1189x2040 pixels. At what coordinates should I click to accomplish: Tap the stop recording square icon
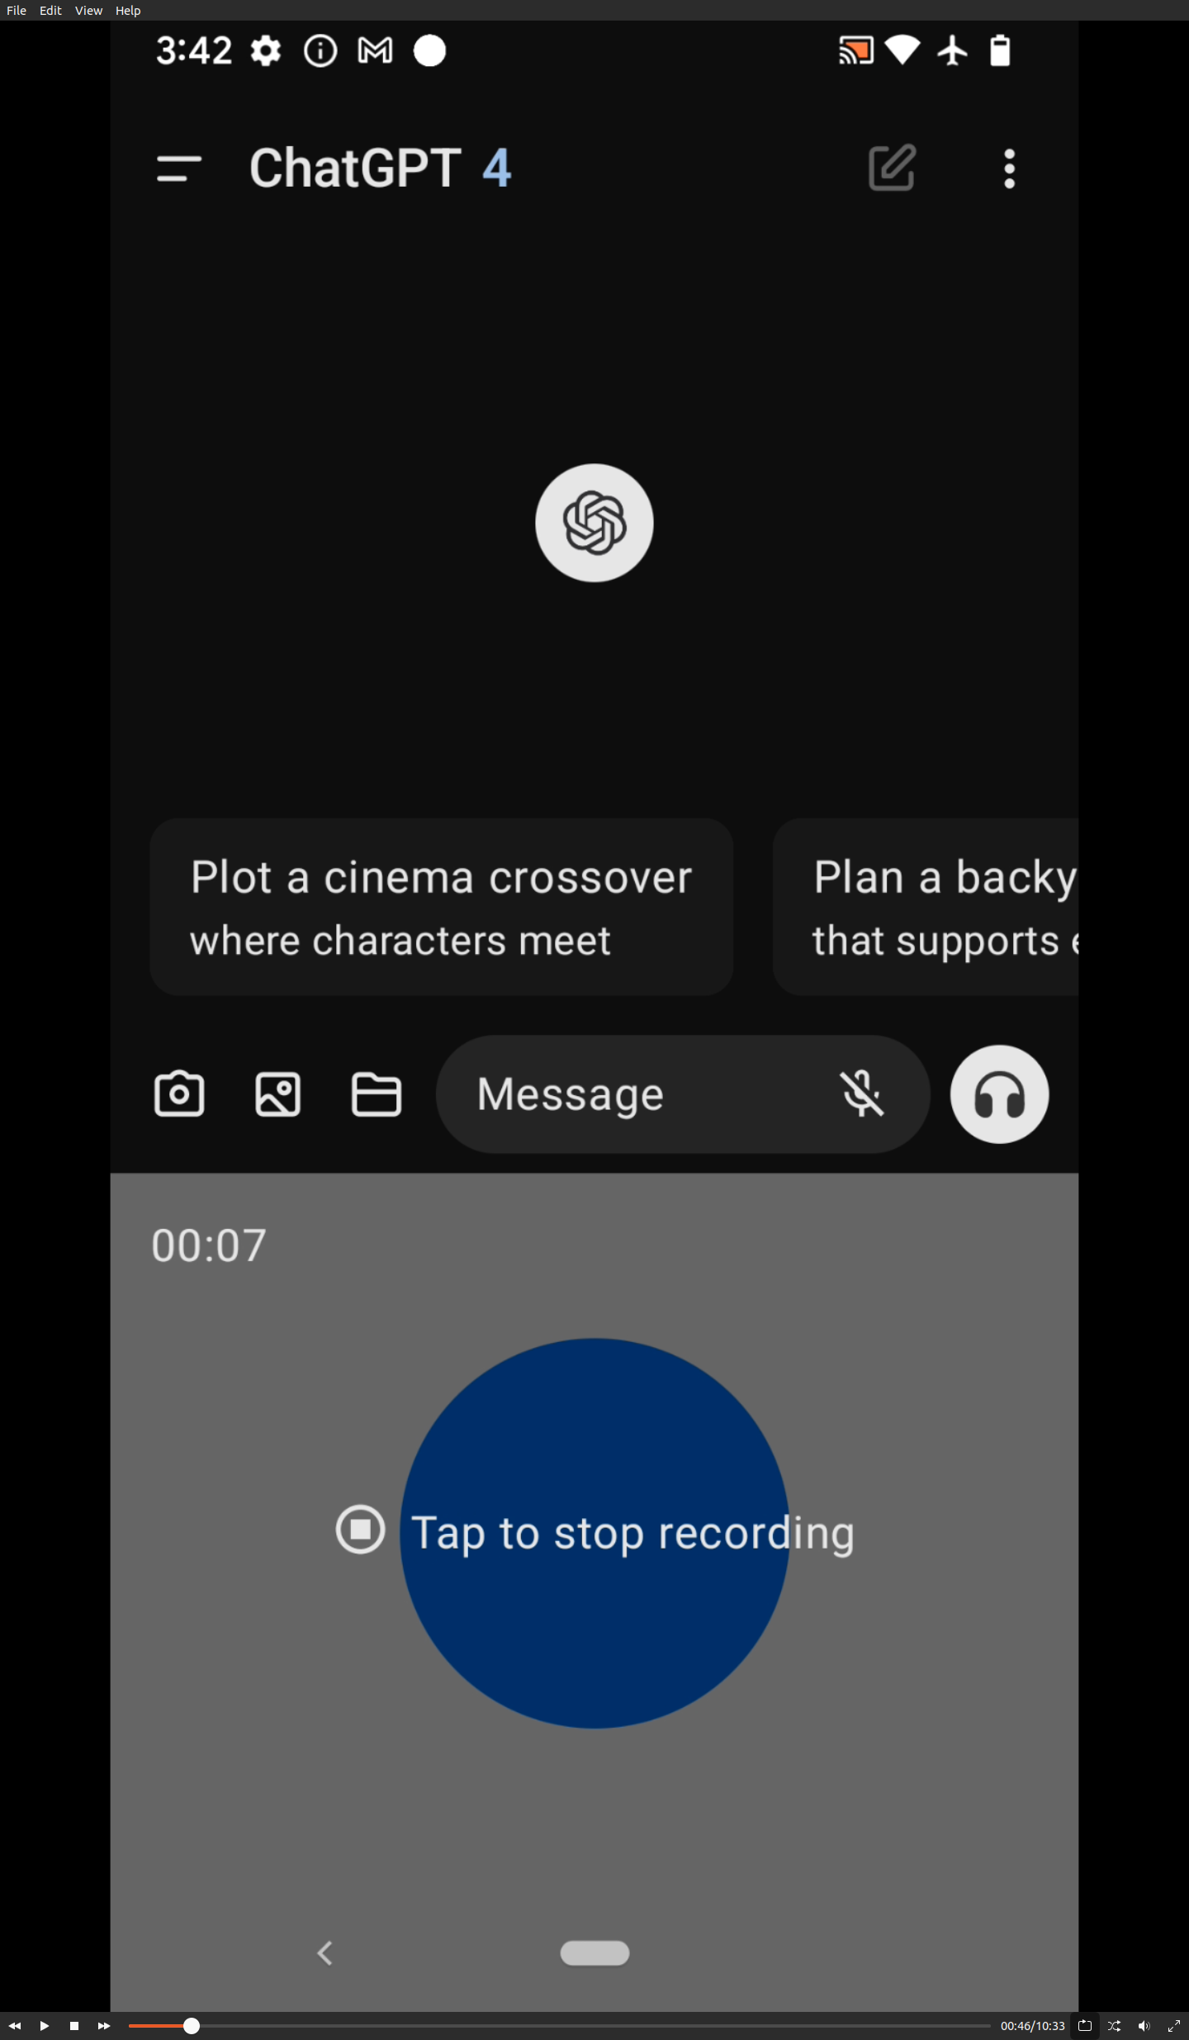pos(361,1530)
